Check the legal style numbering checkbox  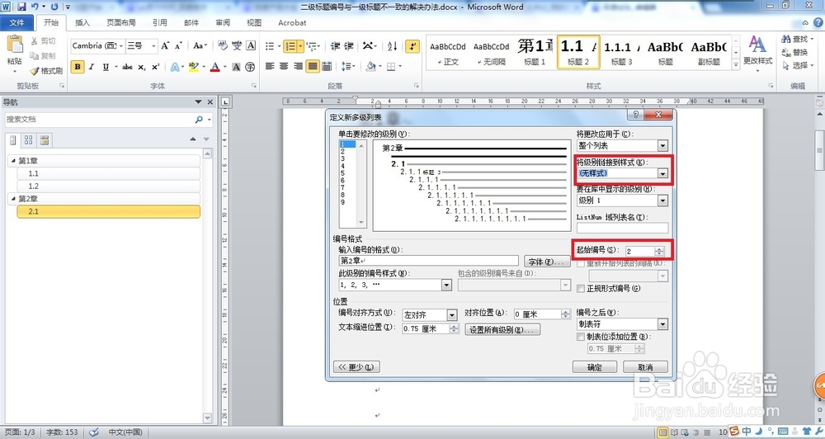click(x=581, y=289)
